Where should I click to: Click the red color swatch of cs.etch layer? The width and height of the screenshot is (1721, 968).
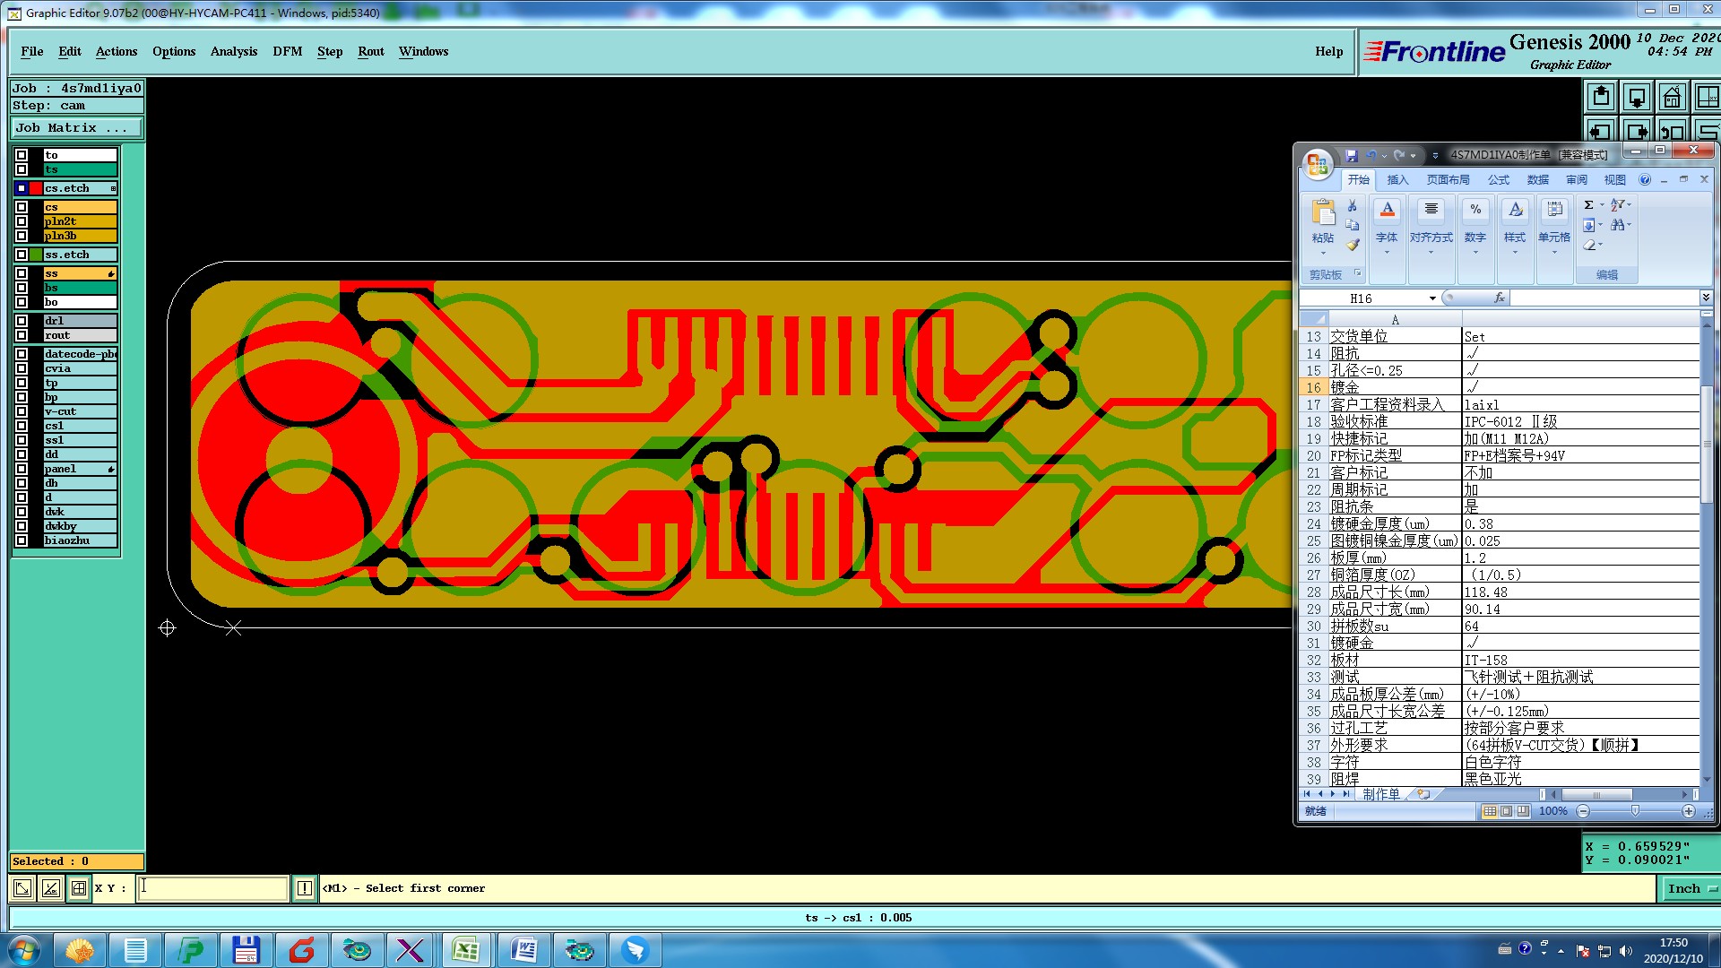(x=36, y=188)
